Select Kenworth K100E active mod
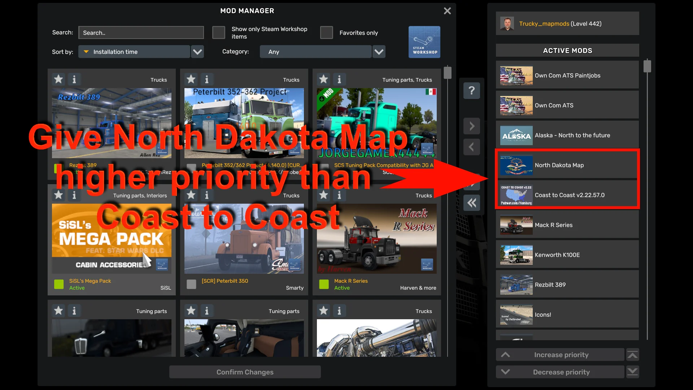This screenshot has width=693, height=390. 567,255
